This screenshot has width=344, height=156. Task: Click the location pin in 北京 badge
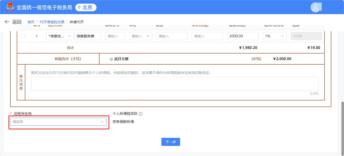(79, 8)
